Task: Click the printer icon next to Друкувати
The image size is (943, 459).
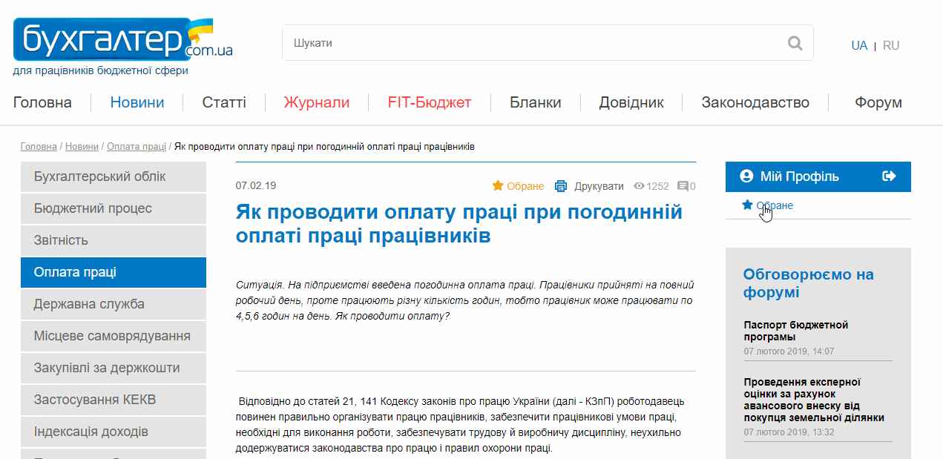Action: [x=561, y=186]
